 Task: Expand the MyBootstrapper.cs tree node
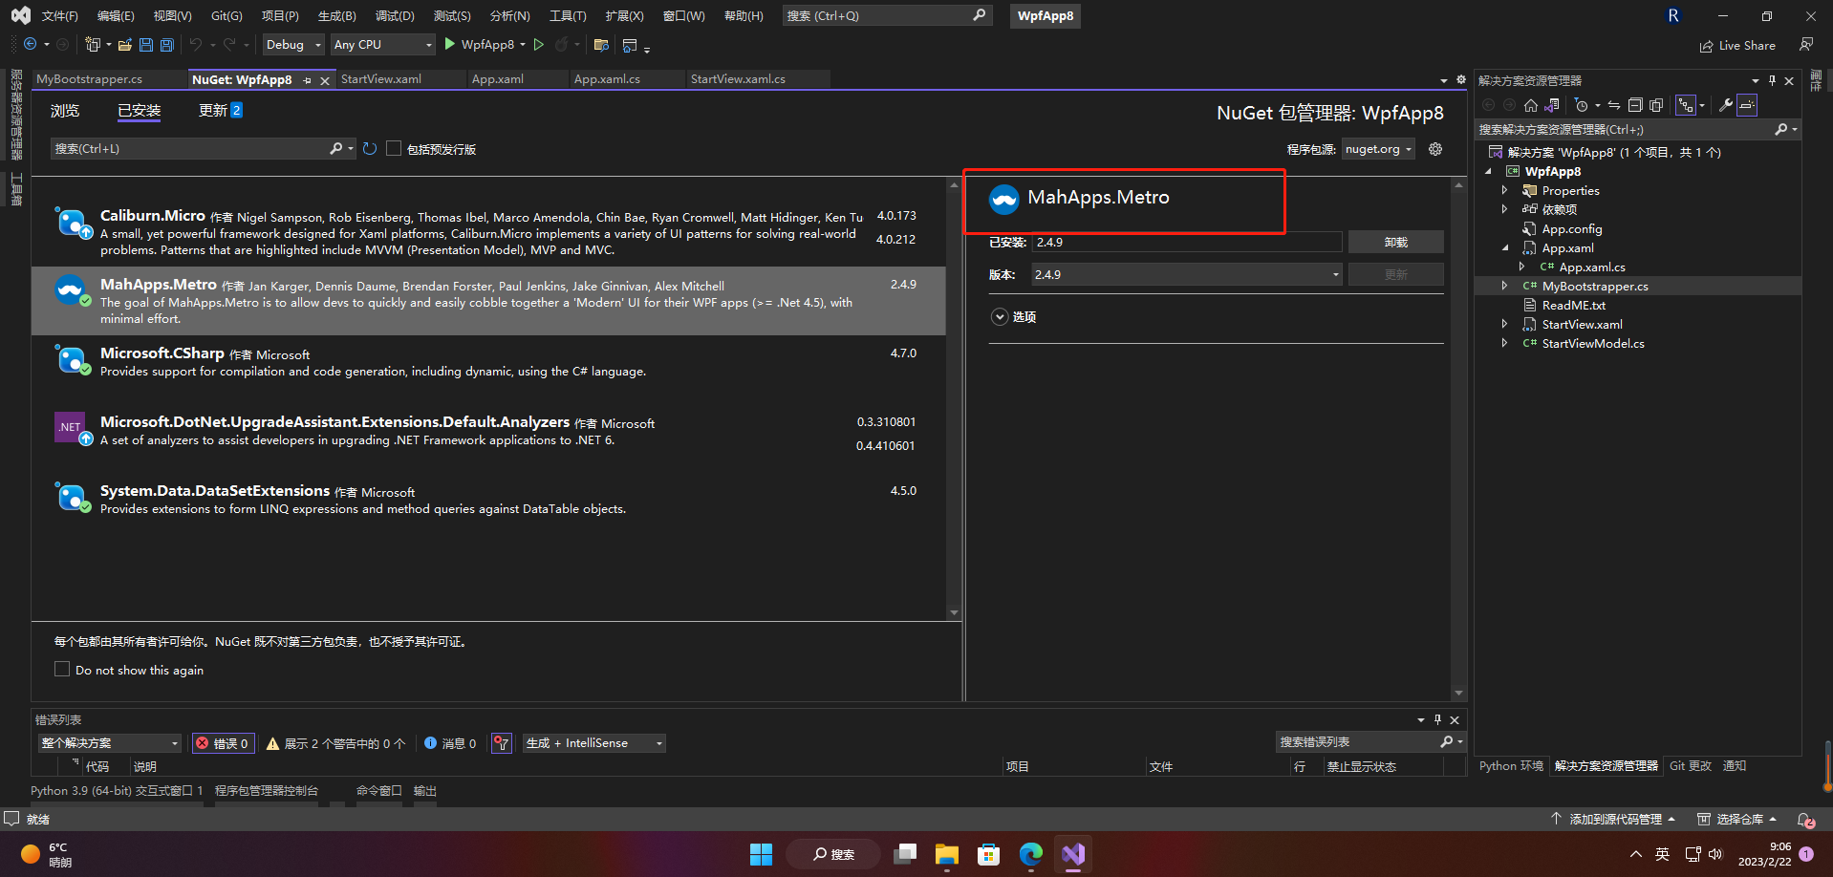(x=1504, y=287)
